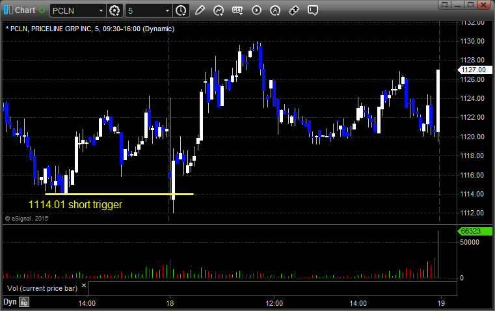Open the window options dropdown at top right
Image resolution: width=495 pixels, height=311 pixels.
(445, 5)
